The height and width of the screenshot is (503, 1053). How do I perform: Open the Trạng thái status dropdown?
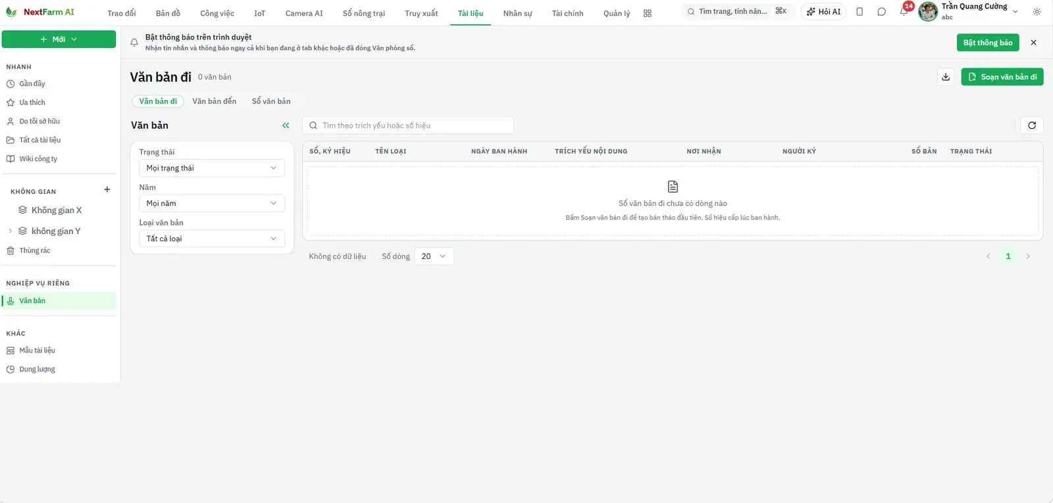click(x=212, y=168)
